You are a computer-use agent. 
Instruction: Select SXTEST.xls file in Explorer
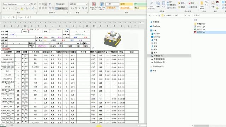(x=200, y=29)
